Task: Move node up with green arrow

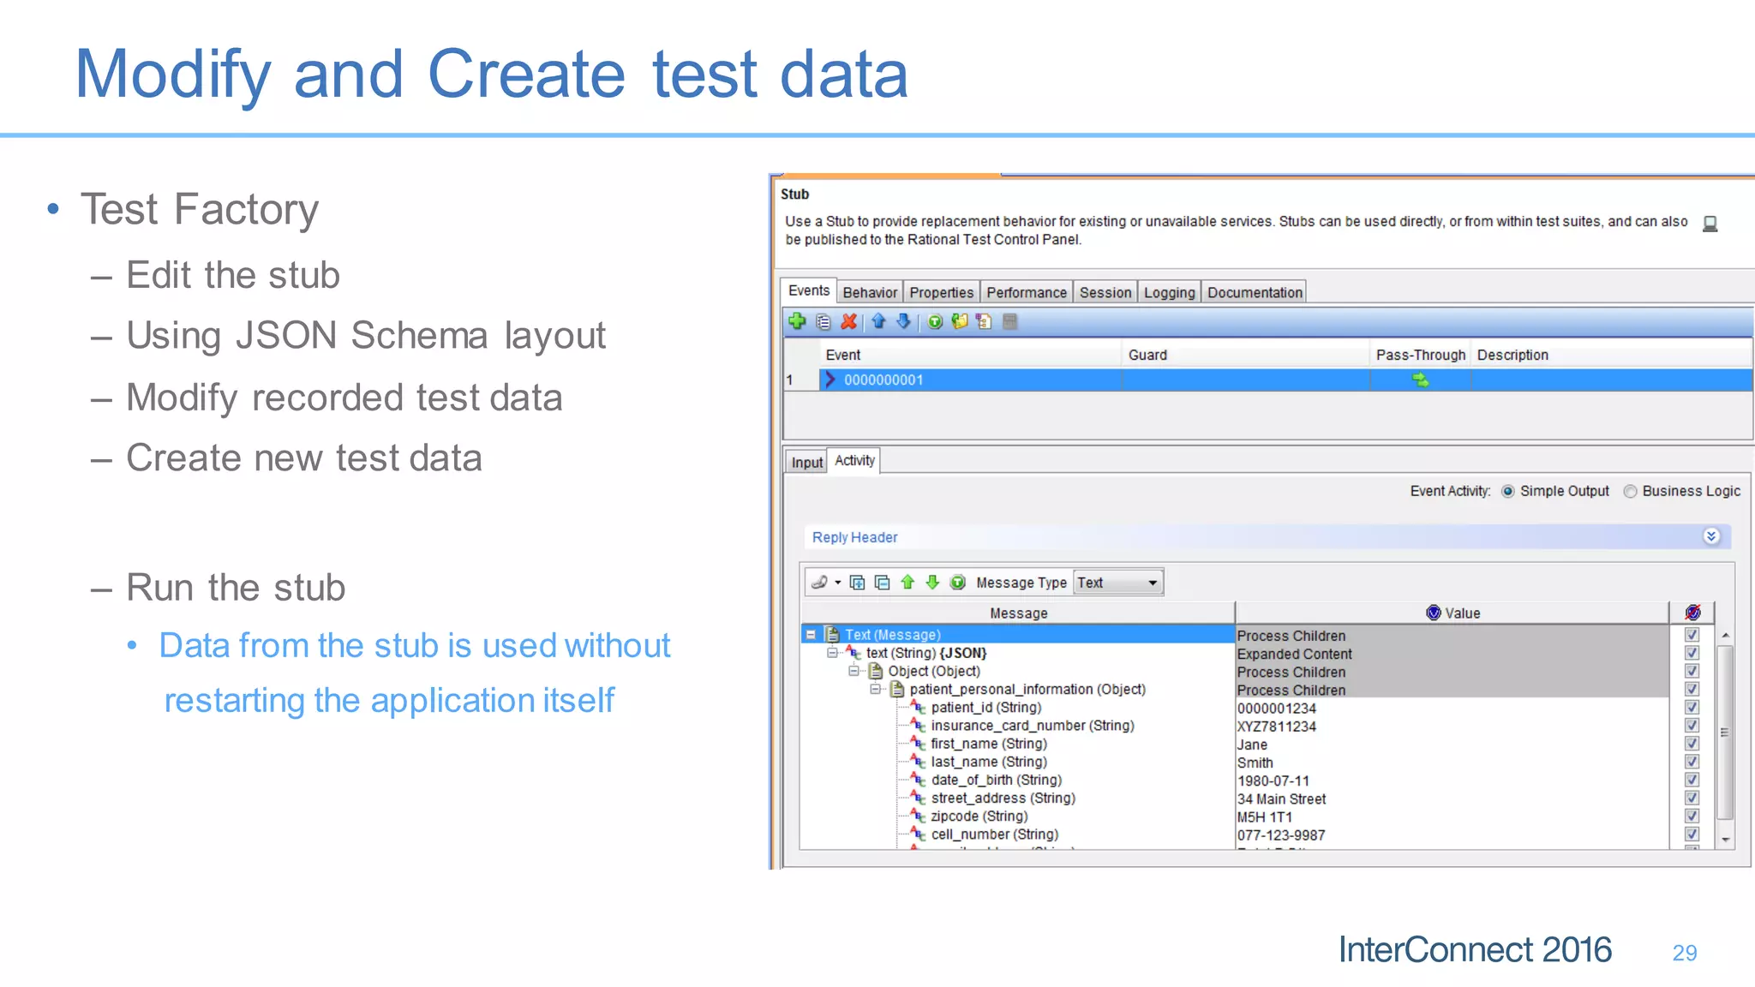Action: click(907, 583)
